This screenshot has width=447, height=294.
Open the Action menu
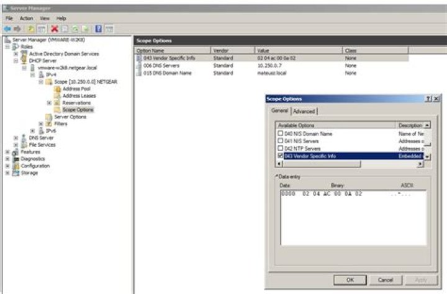[x=26, y=18]
